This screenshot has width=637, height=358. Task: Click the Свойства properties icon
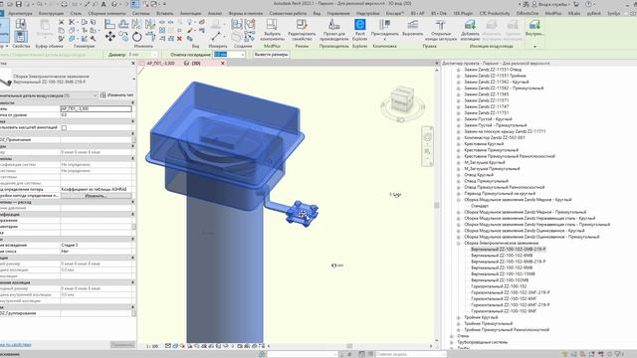(20, 36)
